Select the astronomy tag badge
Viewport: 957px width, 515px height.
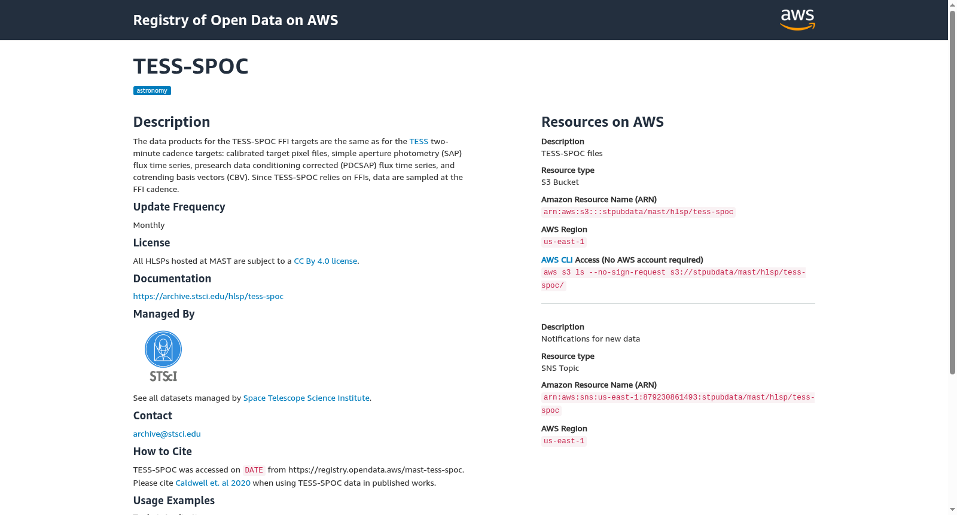click(152, 91)
